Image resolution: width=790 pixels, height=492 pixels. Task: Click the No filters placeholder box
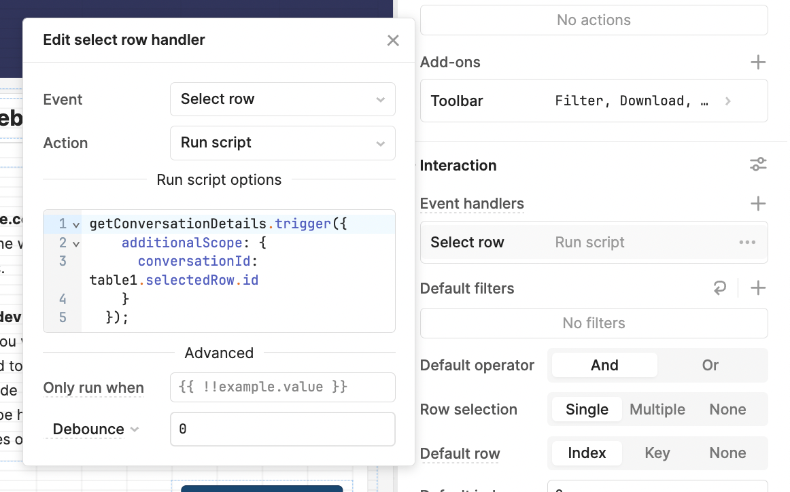coord(594,323)
